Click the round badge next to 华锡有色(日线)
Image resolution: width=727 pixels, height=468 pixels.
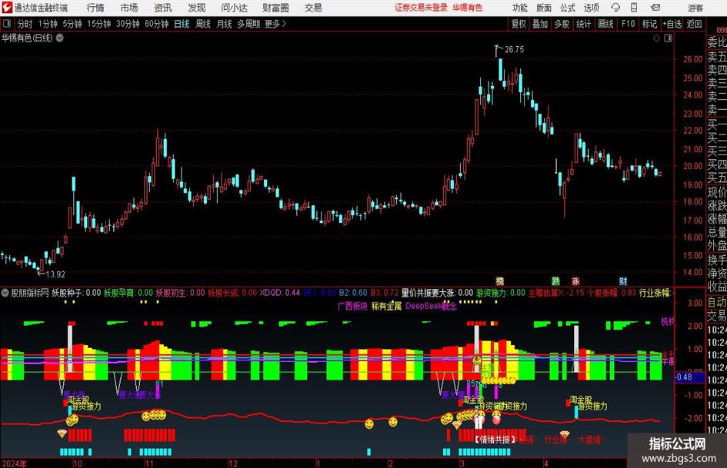tap(60, 38)
